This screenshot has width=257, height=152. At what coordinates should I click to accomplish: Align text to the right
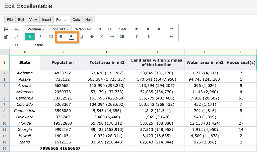[x=159, y=29]
